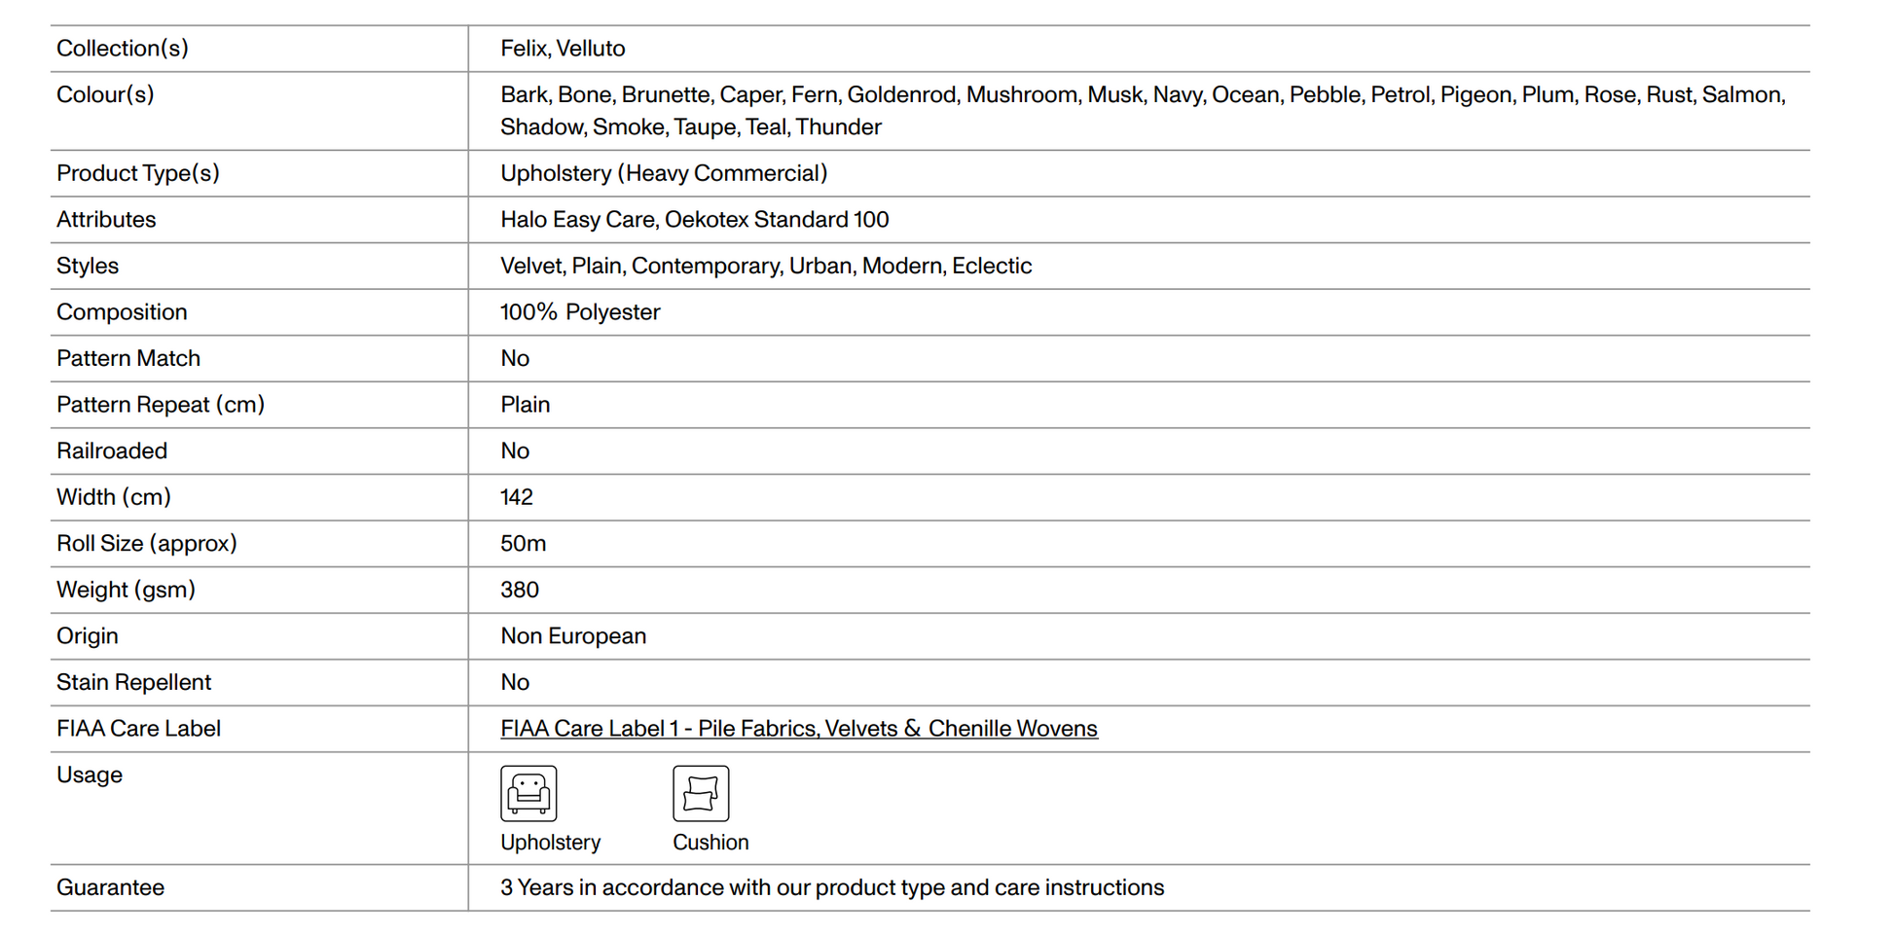Click the Colour(s) row label
This screenshot has width=1894, height=936.
point(105,94)
